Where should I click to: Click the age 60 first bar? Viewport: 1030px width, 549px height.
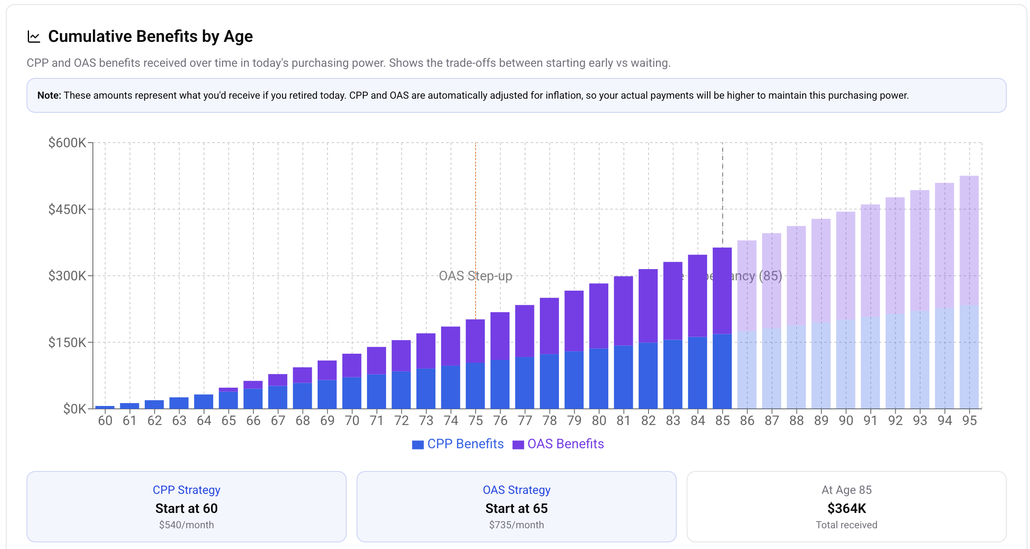coord(105,407)
